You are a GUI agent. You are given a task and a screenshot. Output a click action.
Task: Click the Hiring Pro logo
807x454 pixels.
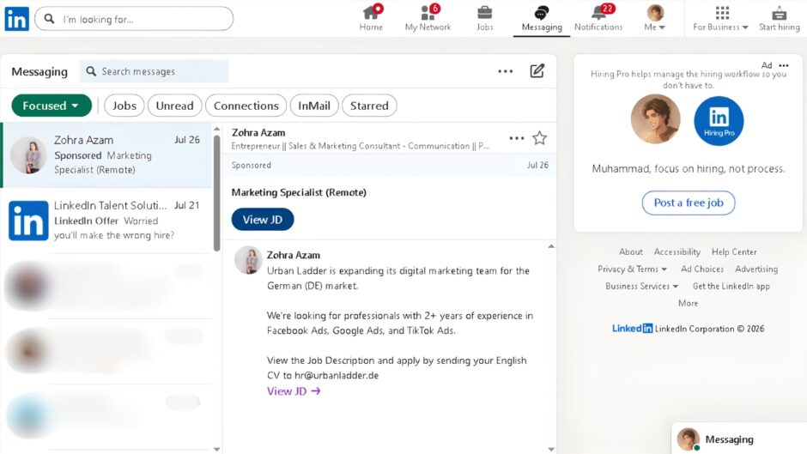pyautogui.click(x=719, y=121)
